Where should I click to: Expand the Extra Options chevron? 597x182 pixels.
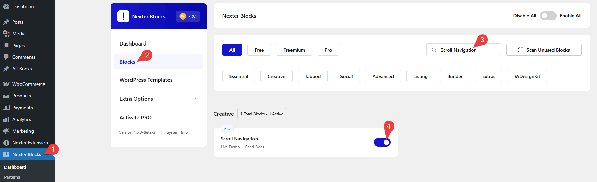pos(195,99)
